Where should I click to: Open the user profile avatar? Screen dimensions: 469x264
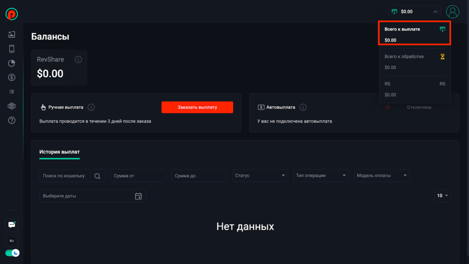tap(453, 11)
